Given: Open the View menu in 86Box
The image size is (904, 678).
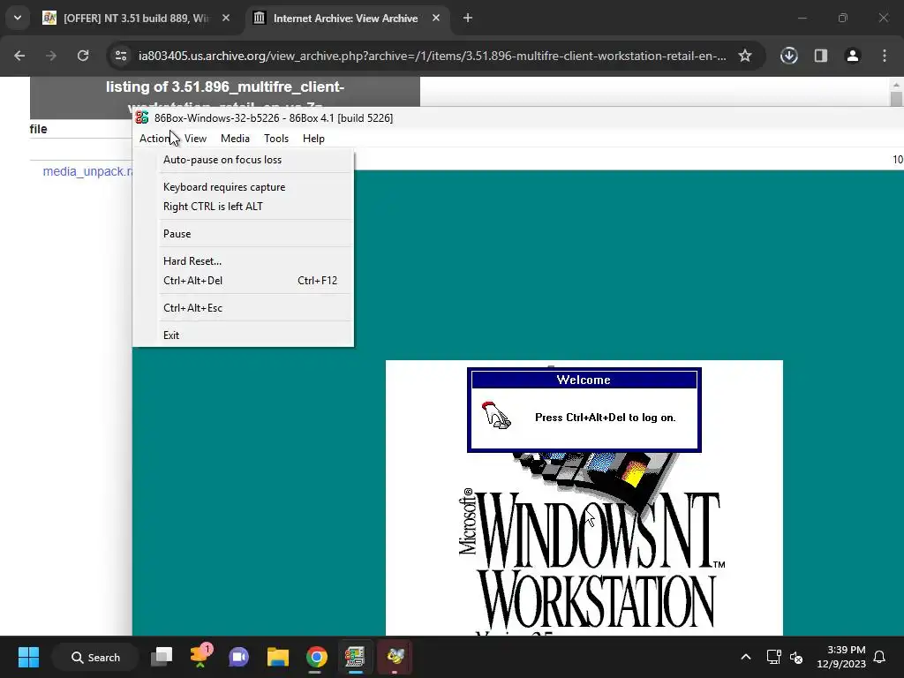Looking at the screenshot, I should click(x=195, y=139).
